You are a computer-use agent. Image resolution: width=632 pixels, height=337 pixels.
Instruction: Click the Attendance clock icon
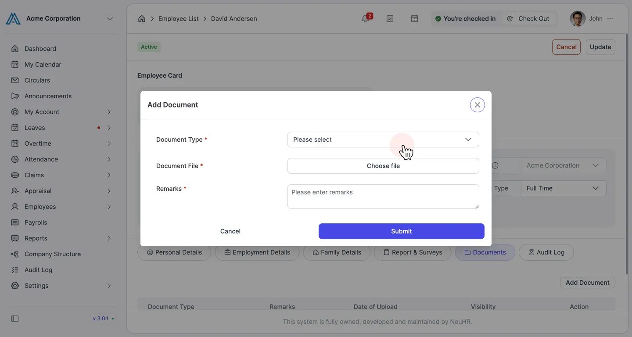[15, 159]
